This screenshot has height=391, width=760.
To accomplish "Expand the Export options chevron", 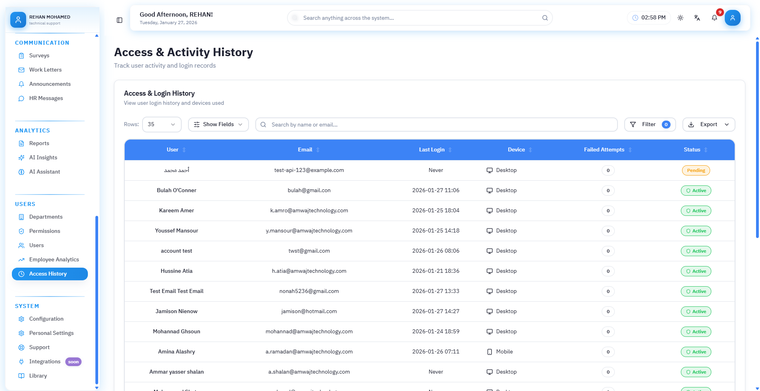I will (x=728, y=124).
